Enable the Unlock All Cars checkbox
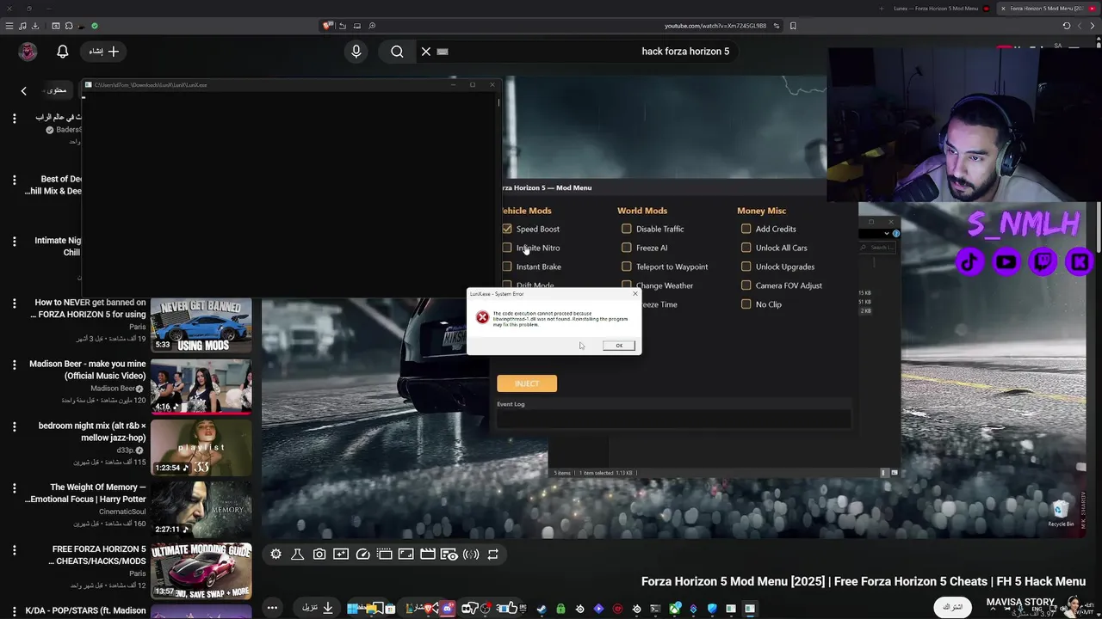The width and height of the screenshot is (1102, 619). (746, 248)
